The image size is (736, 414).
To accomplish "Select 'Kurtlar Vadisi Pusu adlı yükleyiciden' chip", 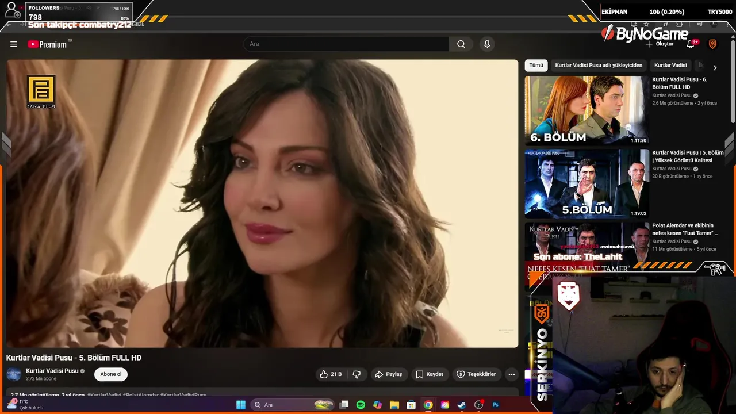I will click(599, 66).
